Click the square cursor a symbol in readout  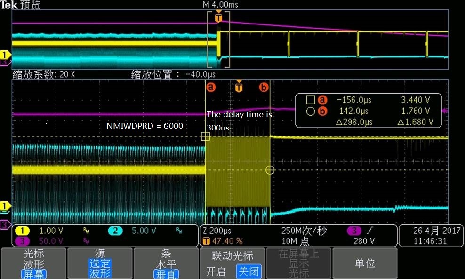click(311, 100)
